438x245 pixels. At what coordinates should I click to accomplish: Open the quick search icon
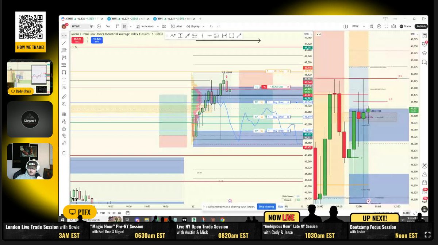point(372,26)
